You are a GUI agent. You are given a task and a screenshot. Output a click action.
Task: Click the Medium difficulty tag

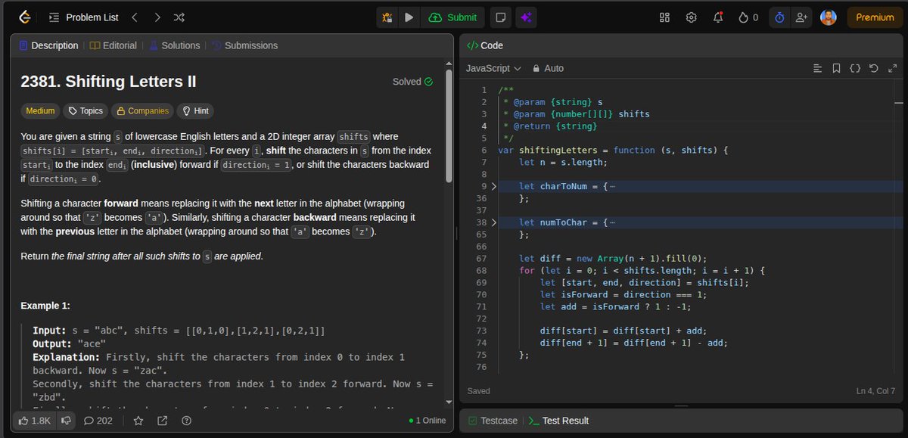click(x=40, y=111)
